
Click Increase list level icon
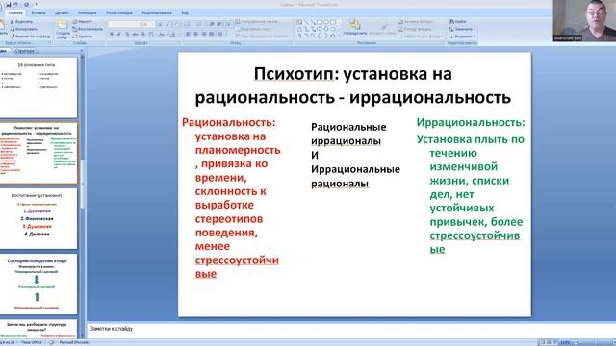click(219, 24)
